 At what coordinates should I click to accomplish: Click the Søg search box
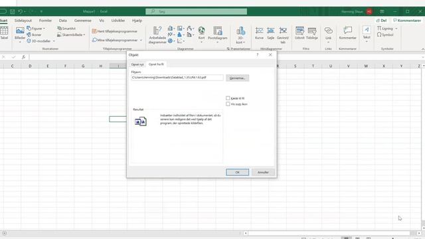197,12
